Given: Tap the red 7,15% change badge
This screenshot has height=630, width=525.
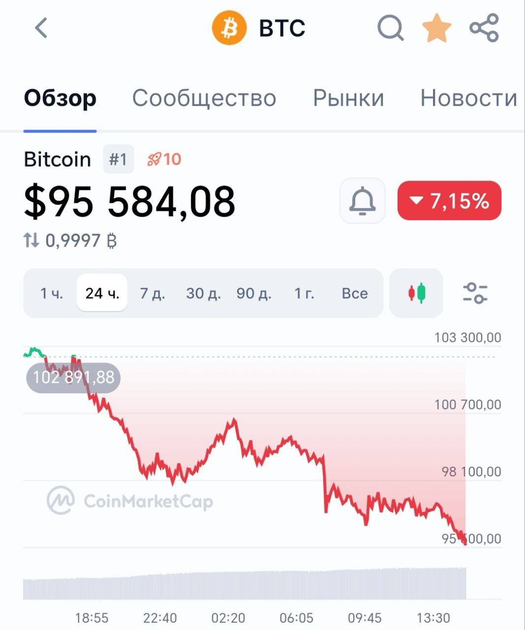Looking at the screenshot, I should [449, 201].
